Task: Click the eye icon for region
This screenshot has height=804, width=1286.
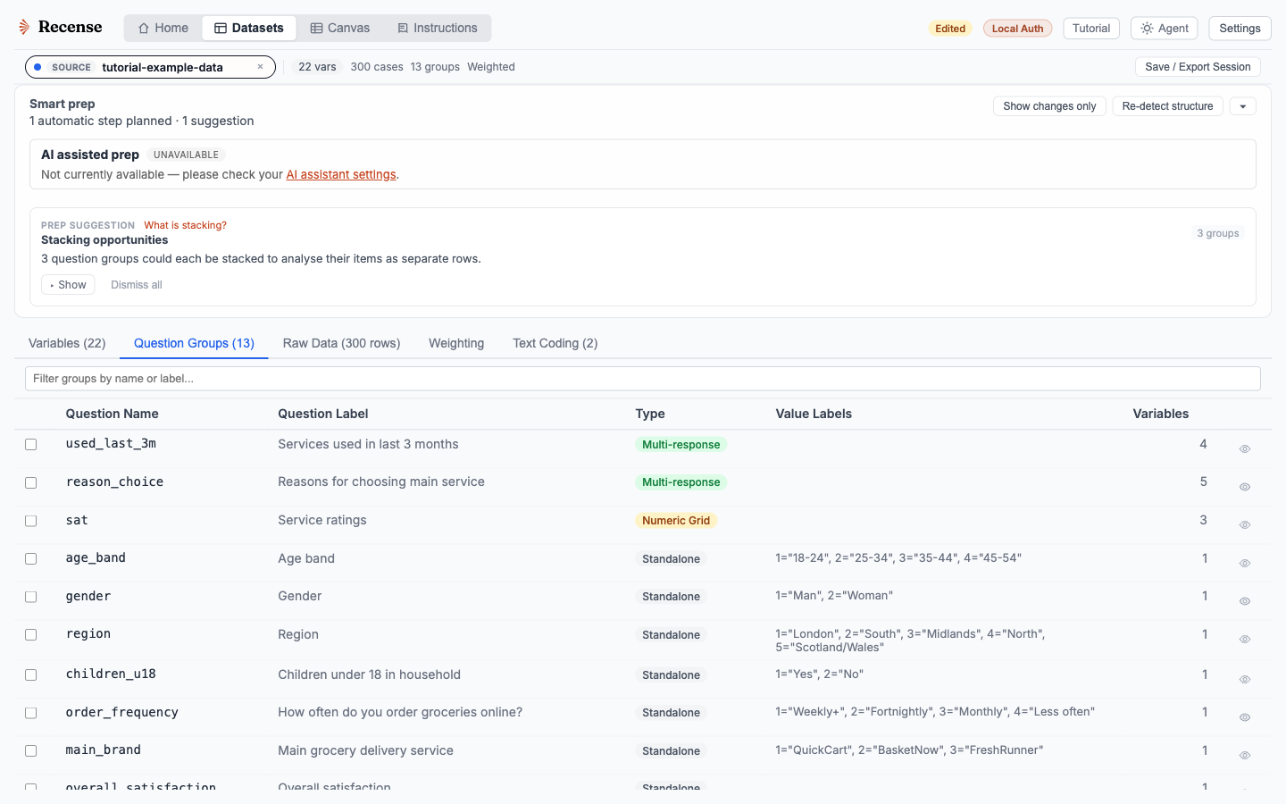Action: click(1245, 640)
